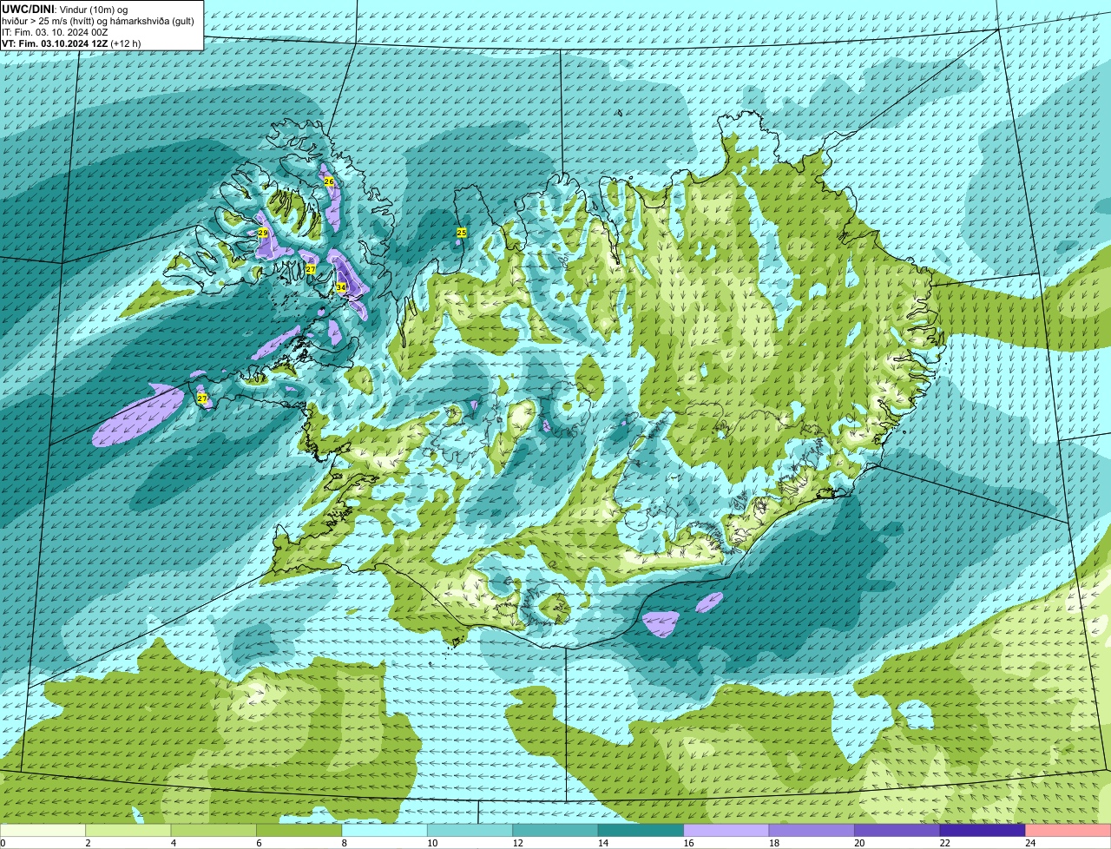Click the 18–20 m/s purple legend swatch
This screenshot has width=1111, height=849.
click(x=812, y=830)
